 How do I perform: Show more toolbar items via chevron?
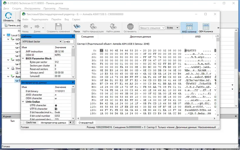(x=218, y=28)
